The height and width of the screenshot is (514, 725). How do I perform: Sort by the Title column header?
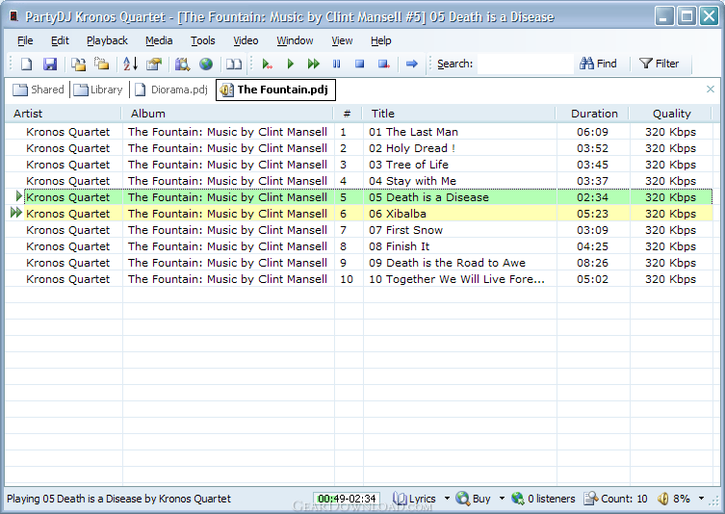[x=459, y=114]
